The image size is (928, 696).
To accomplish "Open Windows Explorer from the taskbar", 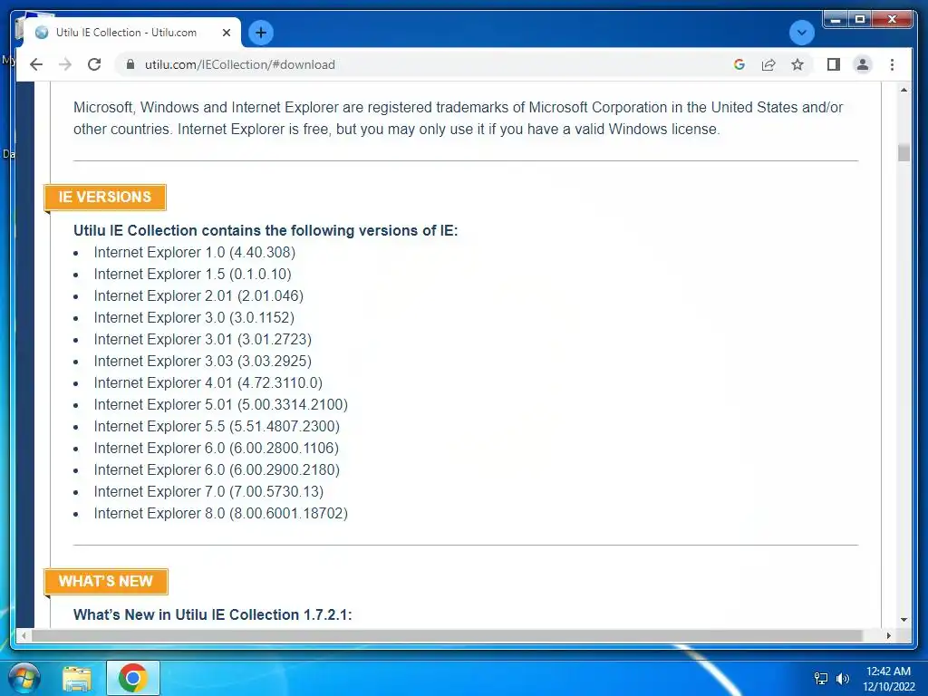I will pos(77,678).
